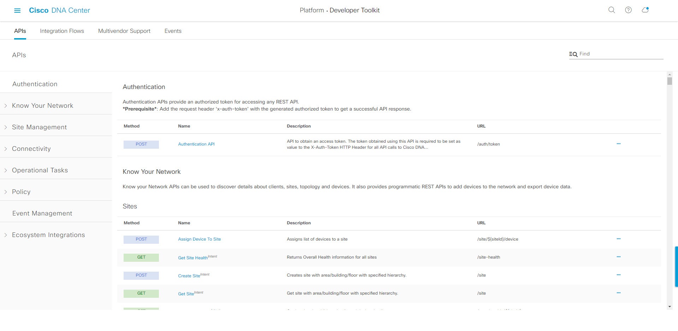Click the notifications icon in the top right
This screenshot has height=331, width=678.
(x=646, y=10)
